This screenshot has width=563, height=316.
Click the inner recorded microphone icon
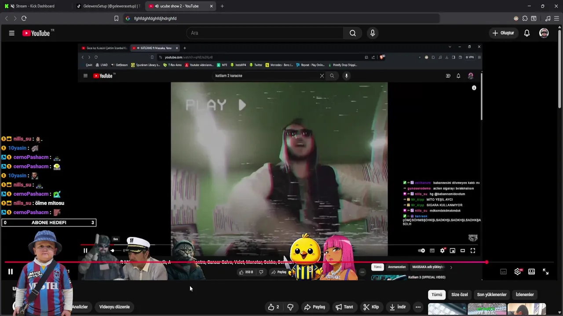click(x=346, y=75)
